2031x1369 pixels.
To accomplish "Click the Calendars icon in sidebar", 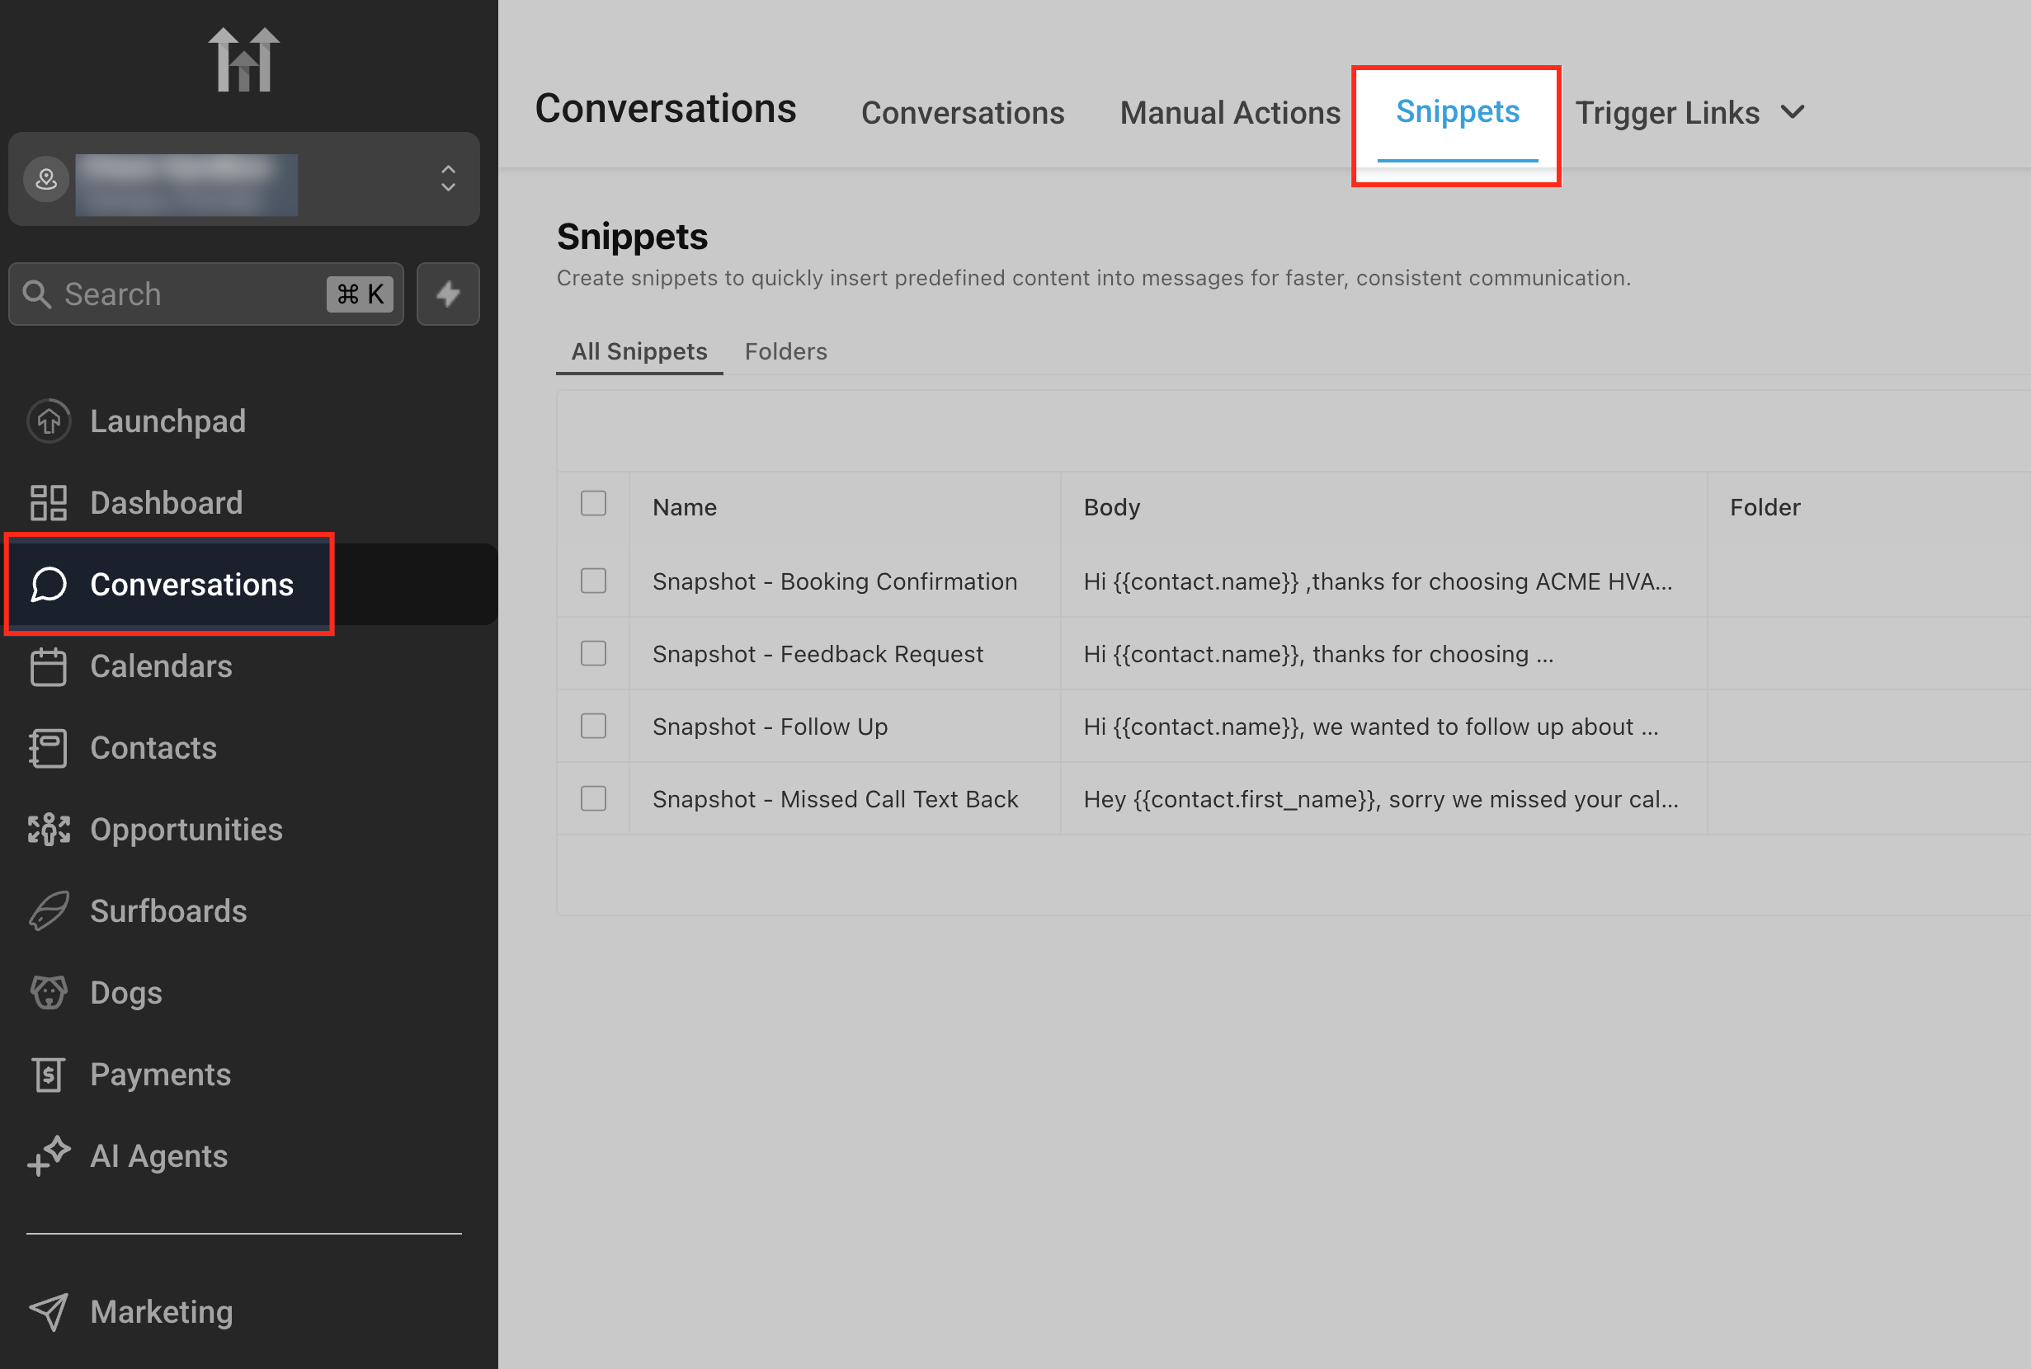I will pyautogui.click(x=49, y=667).
